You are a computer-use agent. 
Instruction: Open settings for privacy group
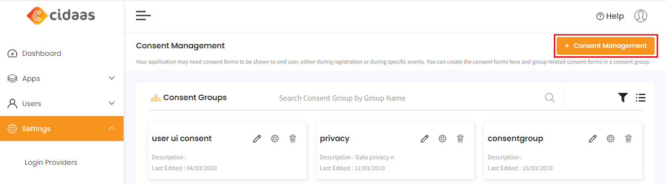click(443, 139)
